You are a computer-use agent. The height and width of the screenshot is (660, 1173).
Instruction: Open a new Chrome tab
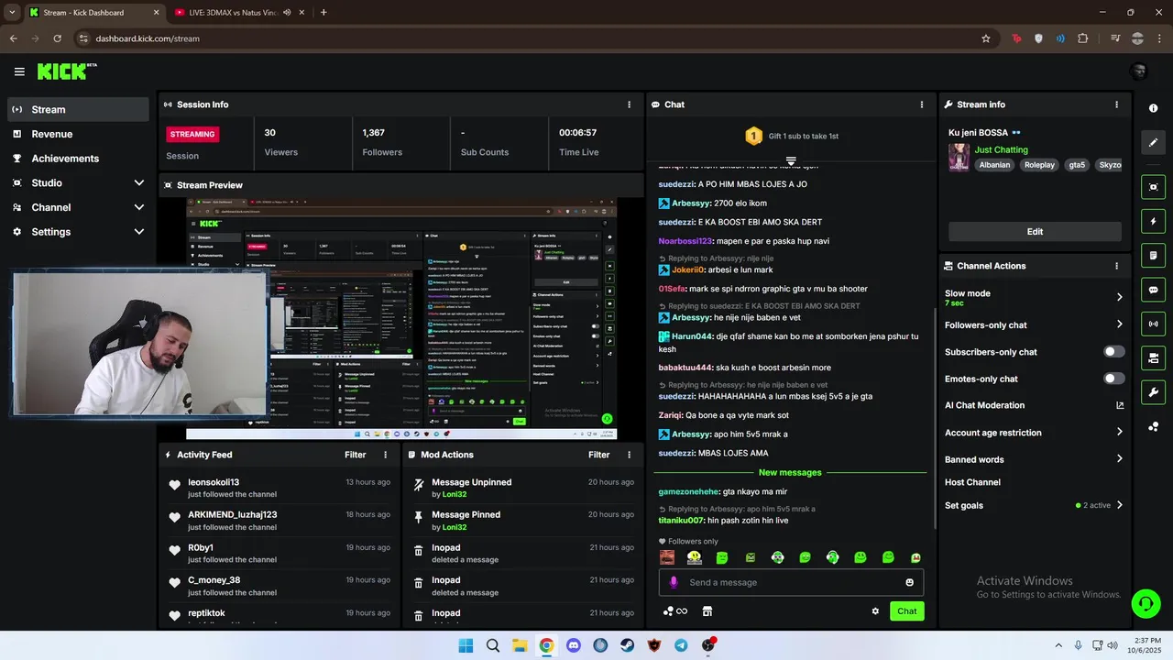tap(323, 13)
